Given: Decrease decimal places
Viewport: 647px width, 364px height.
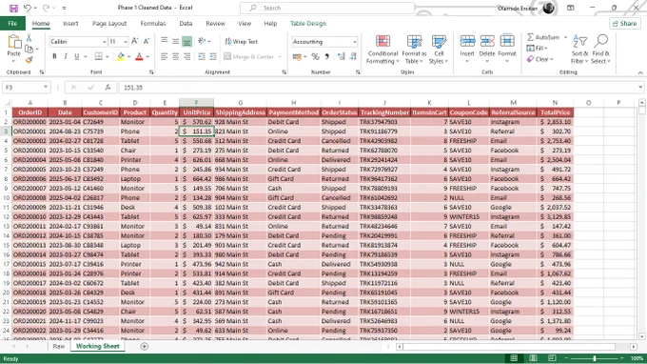Looking at the screenshot, I should [353, 56].
